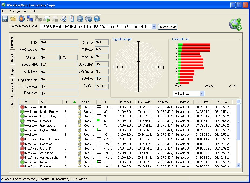The image size is (250, 183).
Task: Open the Help menu
Action: pos(33,11)
